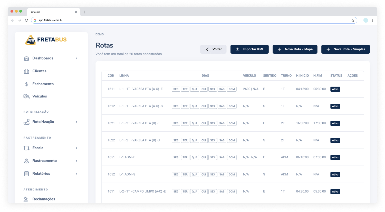Image resolution: width=385 pixels, height=212 pixels.
Task: Click the Escala schedule icon
Action: coord(26,148)
